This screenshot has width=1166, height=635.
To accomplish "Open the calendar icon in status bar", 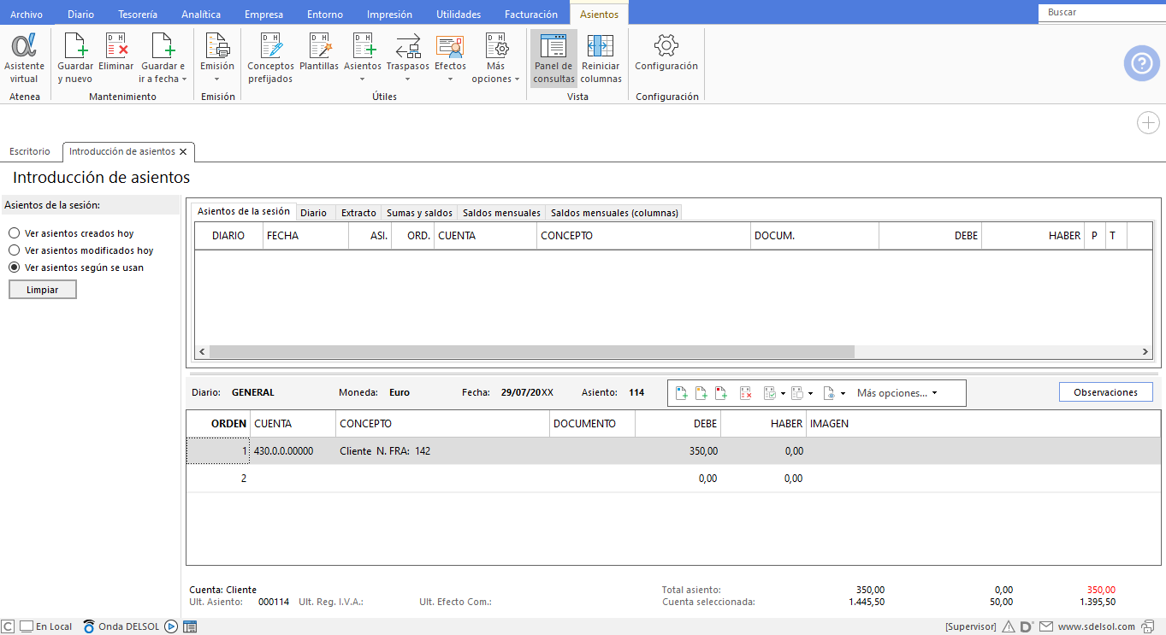I will click(190, 626).
